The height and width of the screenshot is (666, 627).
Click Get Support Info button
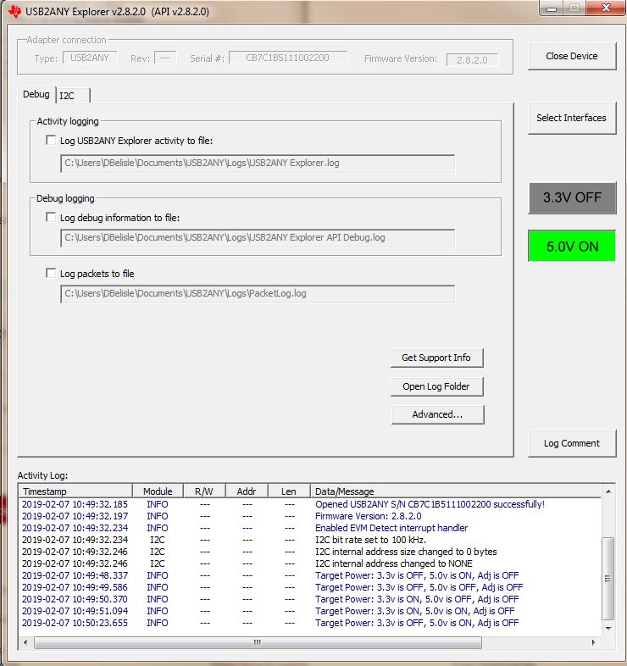click(x=436, y=358)
